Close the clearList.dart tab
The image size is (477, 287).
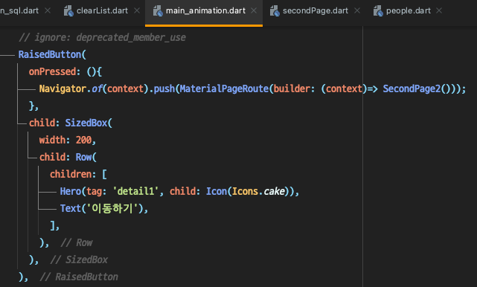[137, 10]
